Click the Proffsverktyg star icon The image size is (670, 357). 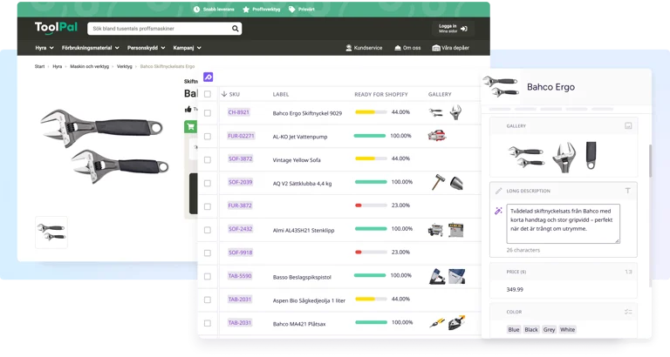point(246,9)
